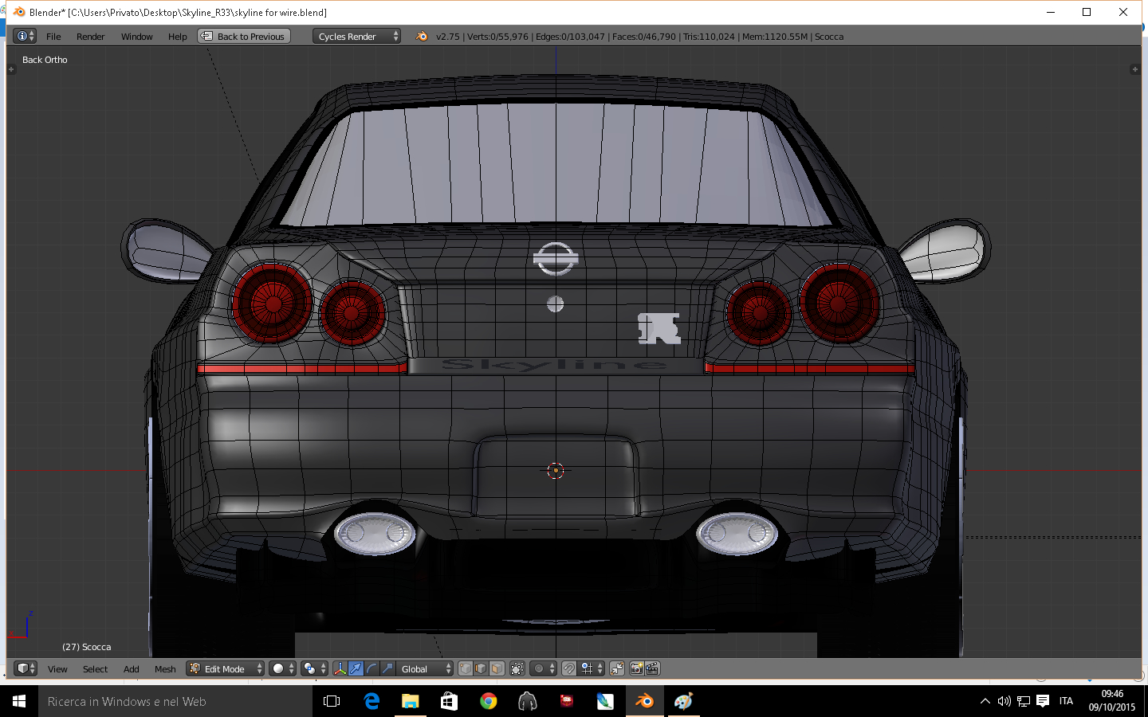Image resolution: width=1148 pixels, height=717 pixels.
Task: Open the Select menu in viewport header
Action: (95, 669)
